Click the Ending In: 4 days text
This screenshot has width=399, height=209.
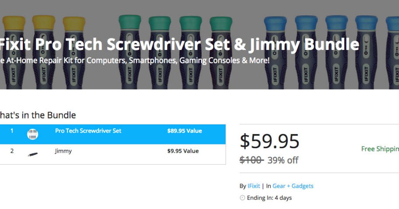(x=269, y=198)
